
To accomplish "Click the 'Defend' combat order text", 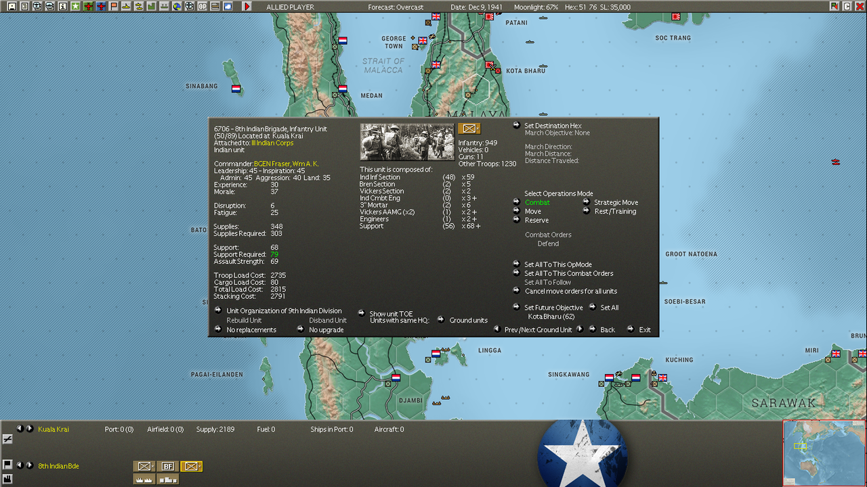I will coord(548,243).
